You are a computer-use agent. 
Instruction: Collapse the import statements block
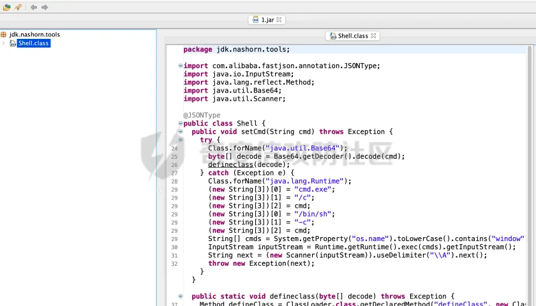pos(180,66)
